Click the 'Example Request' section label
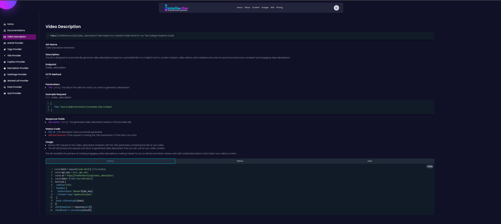Image resolution: width=501 pixels, height=224 pixels. [56, 94]
